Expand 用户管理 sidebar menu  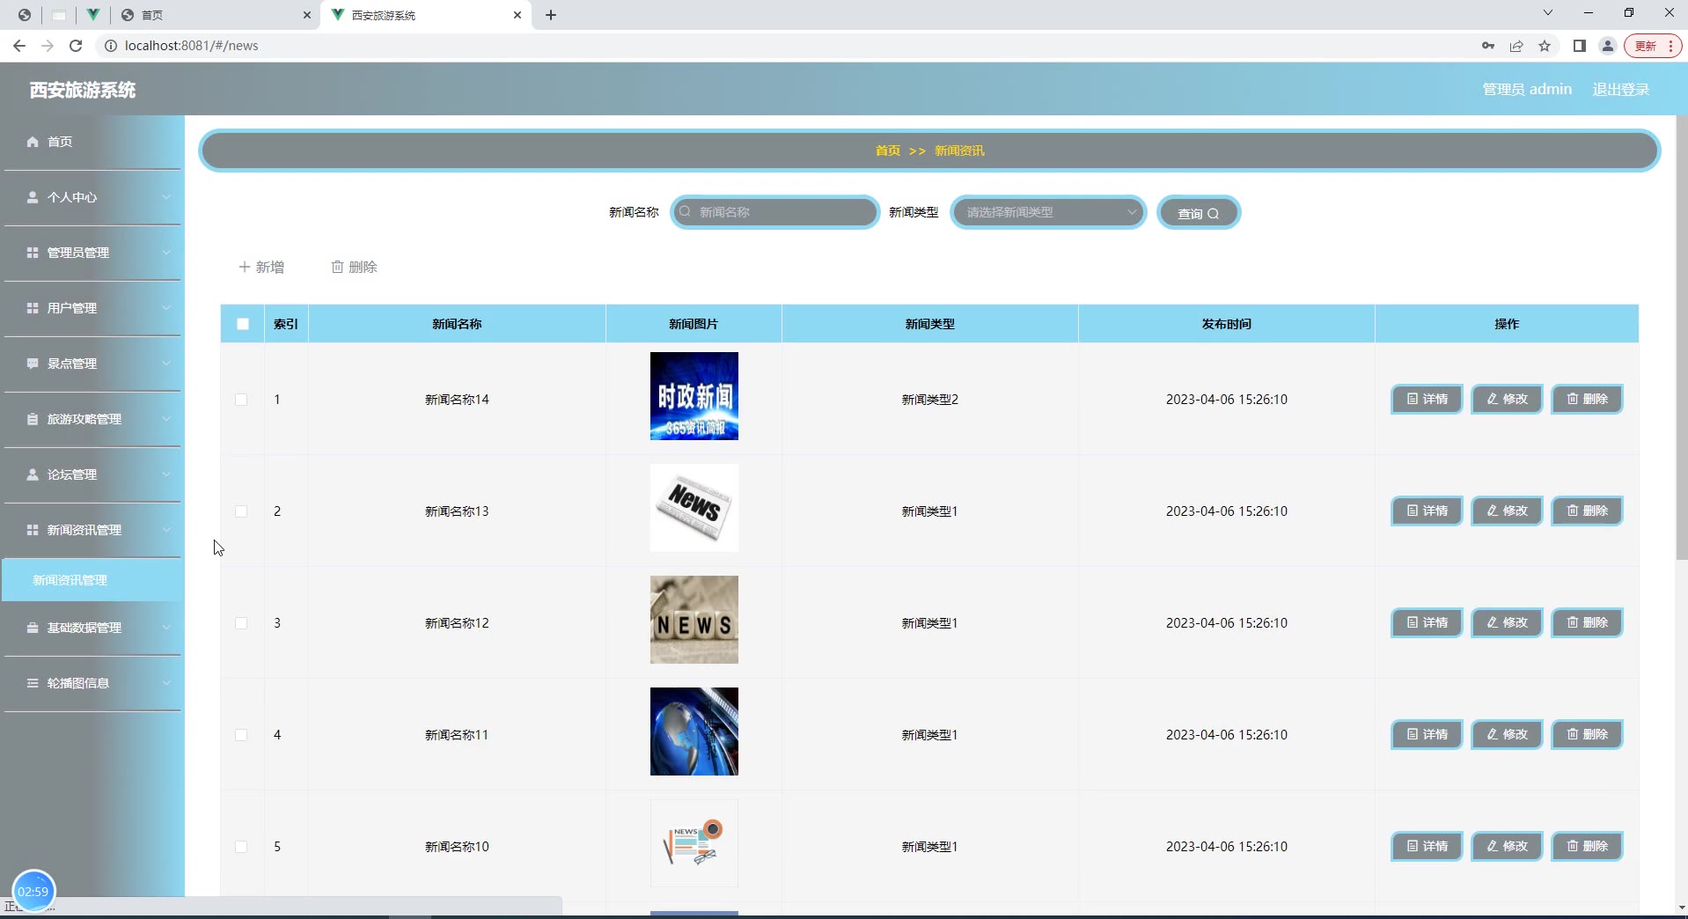coord(92,308)
